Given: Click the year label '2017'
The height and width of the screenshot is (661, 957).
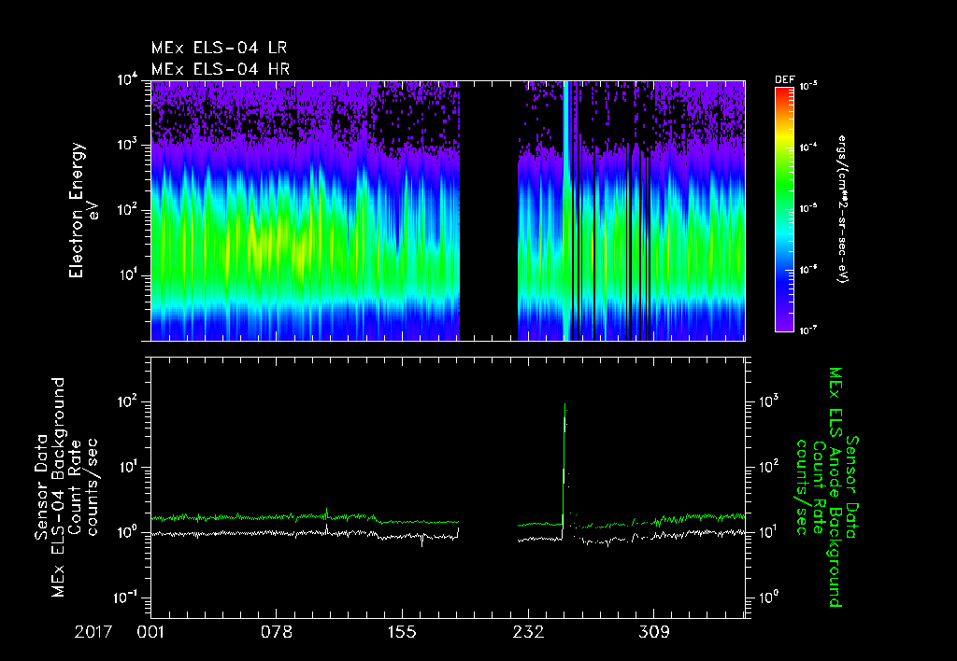Looking at the screenshot, I should point(93,632).
